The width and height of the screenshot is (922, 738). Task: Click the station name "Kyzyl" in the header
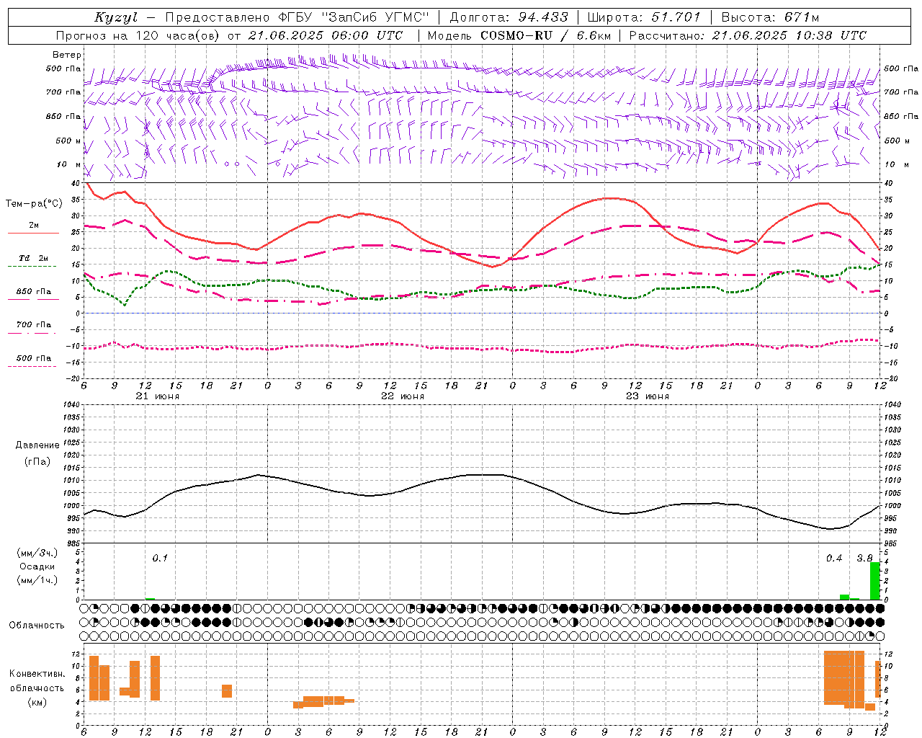pos(116,17)
